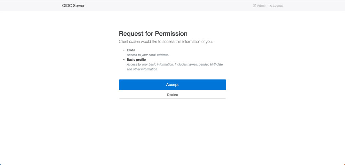Click the "would like to access" sentence

pos(166,41)
